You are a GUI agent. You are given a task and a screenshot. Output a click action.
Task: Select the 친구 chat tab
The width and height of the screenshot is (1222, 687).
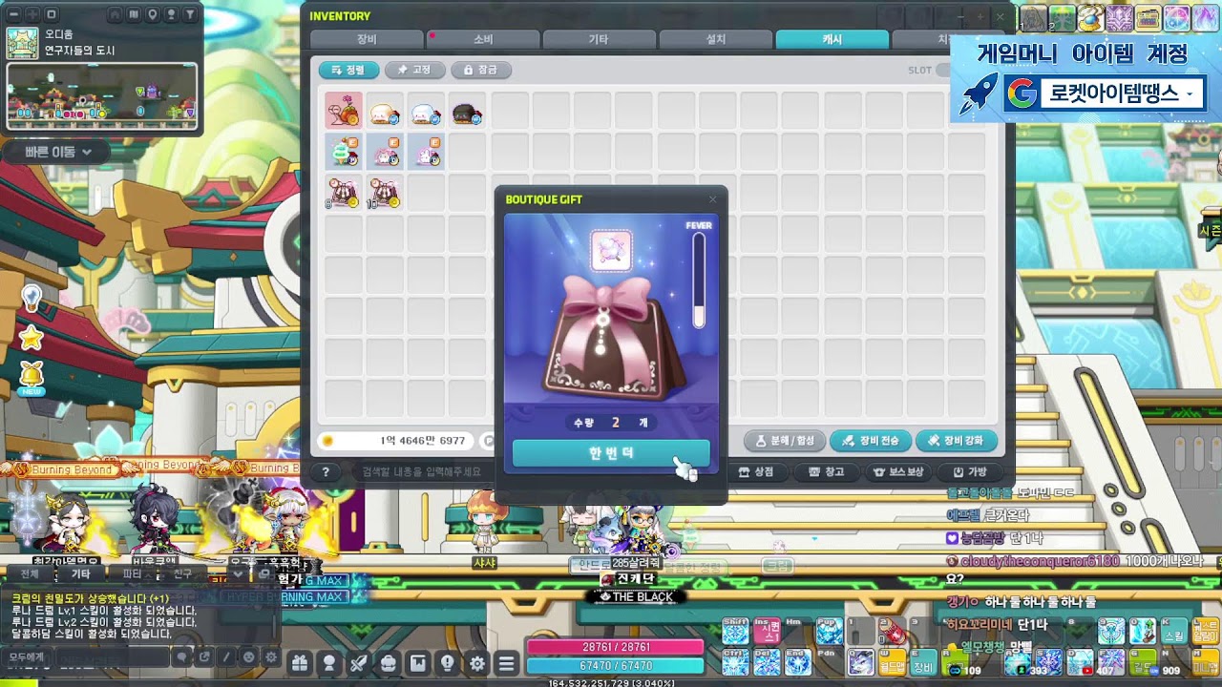pyautogui.click(x=181, y=573)
